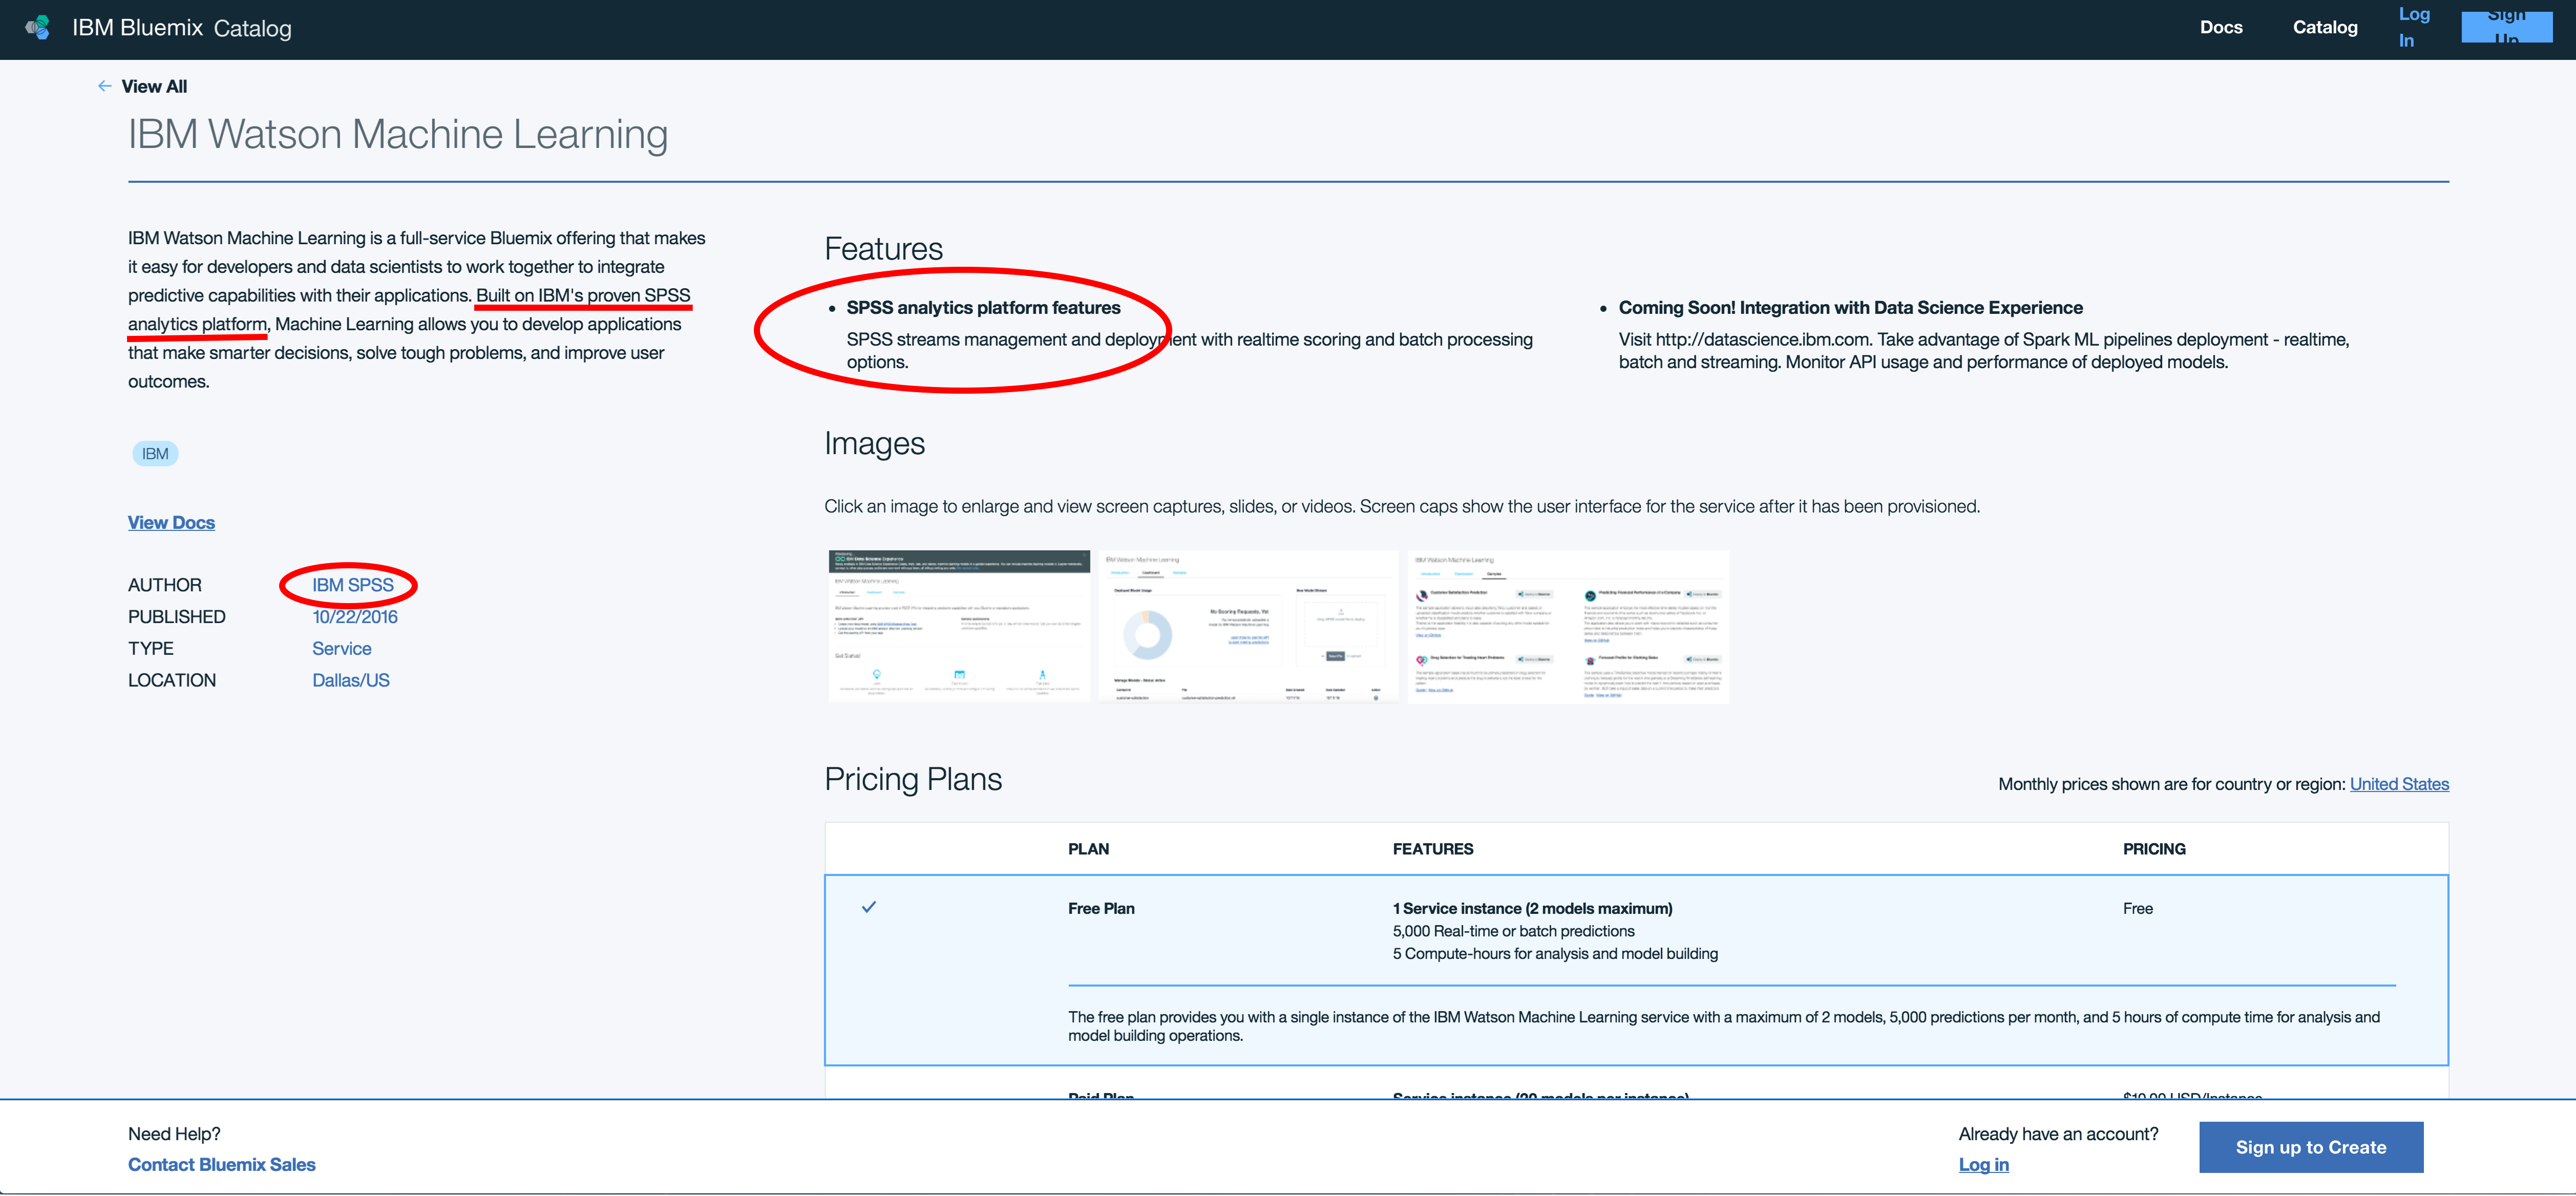
Task: Click the IBM SPSS author link
Action: [352, 585]
